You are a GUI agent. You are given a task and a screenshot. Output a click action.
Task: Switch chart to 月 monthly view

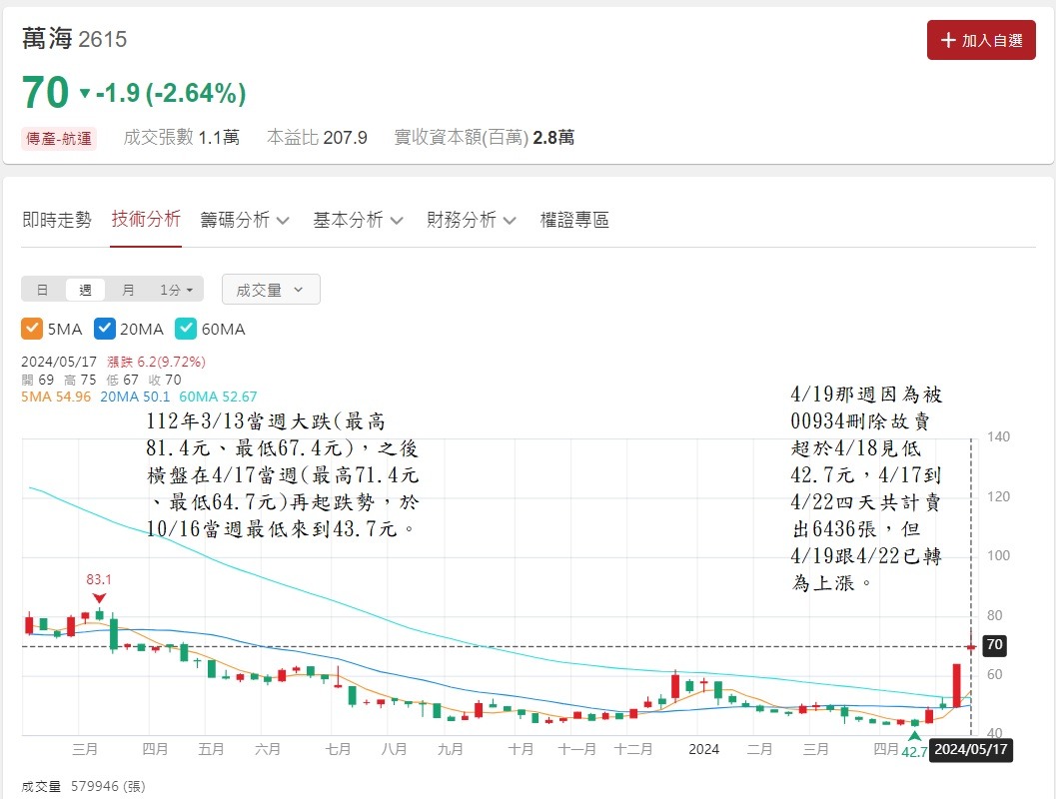point(127,289)
